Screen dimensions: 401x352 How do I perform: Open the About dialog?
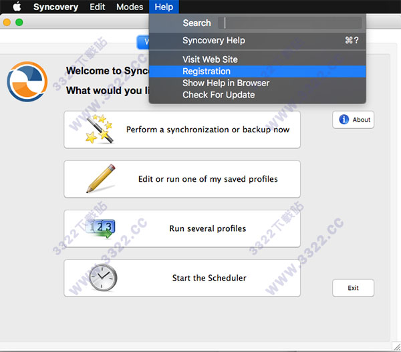[x=353, y=120]
